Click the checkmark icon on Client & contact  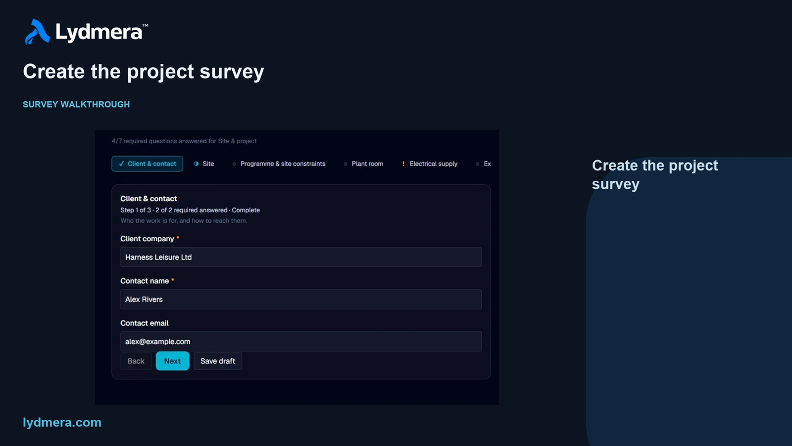[x=121, y=164]
